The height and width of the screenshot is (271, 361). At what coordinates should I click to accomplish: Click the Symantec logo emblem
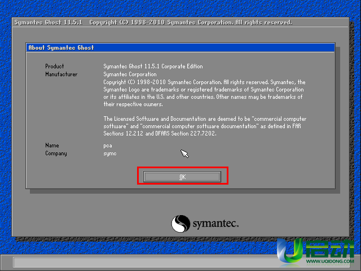[x=180, y=224]
